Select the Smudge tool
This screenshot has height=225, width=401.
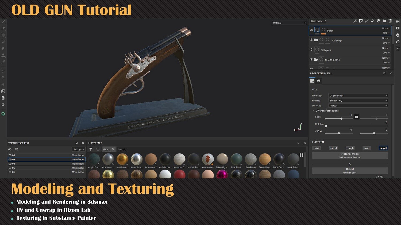pyautogui.click(x=3, y=48)
